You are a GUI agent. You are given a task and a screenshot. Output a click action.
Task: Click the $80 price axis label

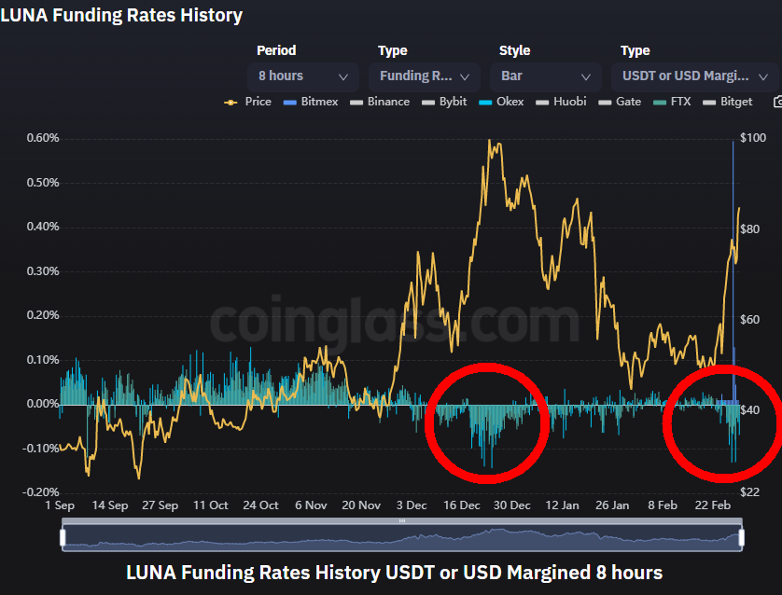click(749, 229)
